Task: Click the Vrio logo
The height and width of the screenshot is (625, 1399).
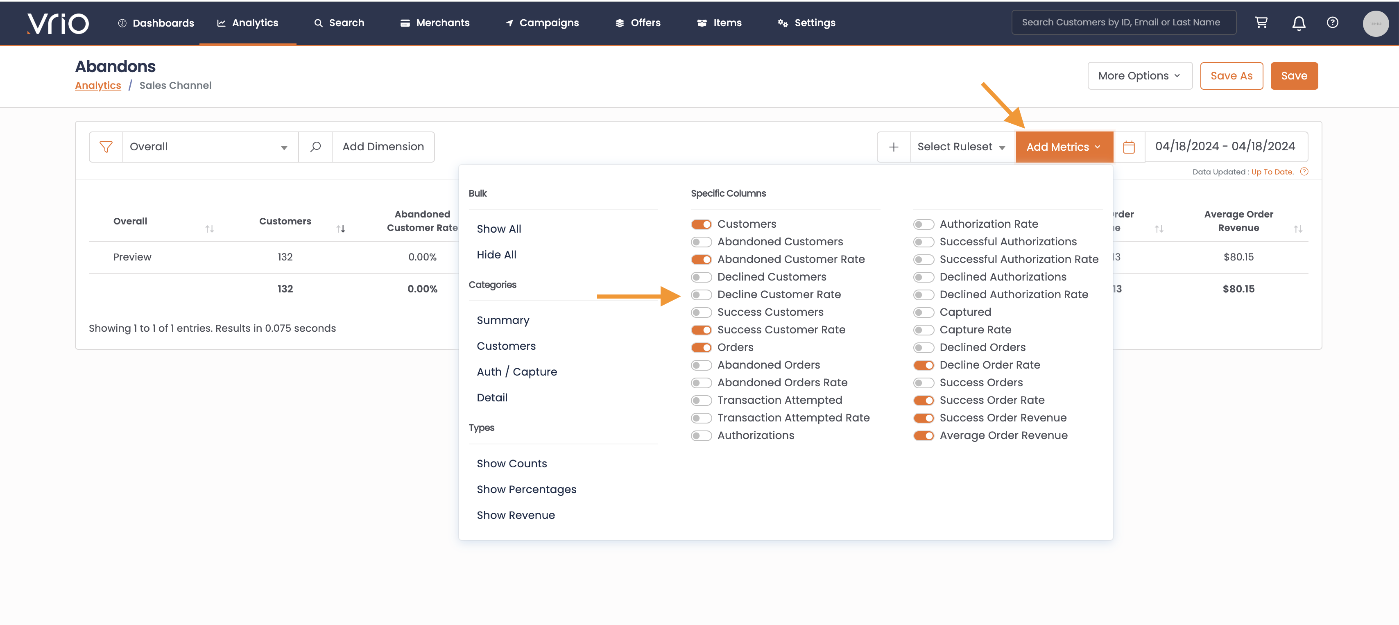Action: click(x=58, y=23)
